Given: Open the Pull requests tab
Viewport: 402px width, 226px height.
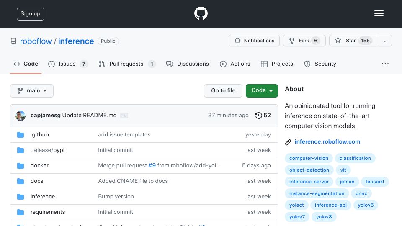Looking at the screenshot, I should coord(127,64).
